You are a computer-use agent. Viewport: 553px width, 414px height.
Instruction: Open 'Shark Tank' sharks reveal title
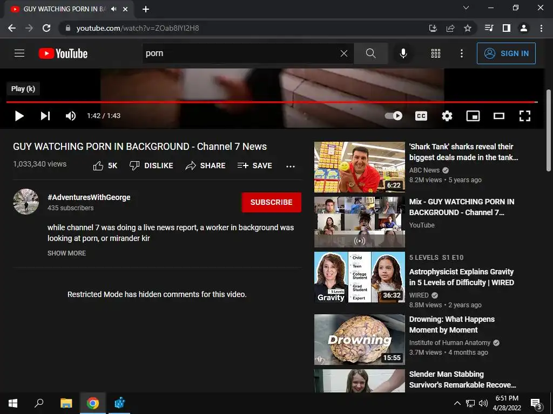tap(463, 151)
